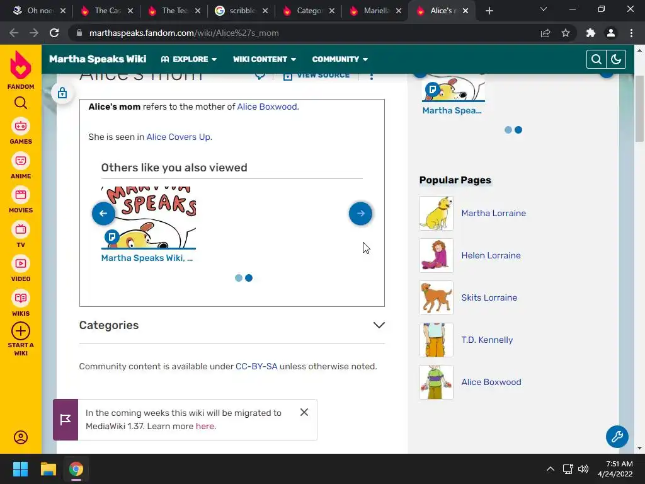Open the Alice Covers Up link
This screenshot has width=645, height=484.
[x=179, y=137]
